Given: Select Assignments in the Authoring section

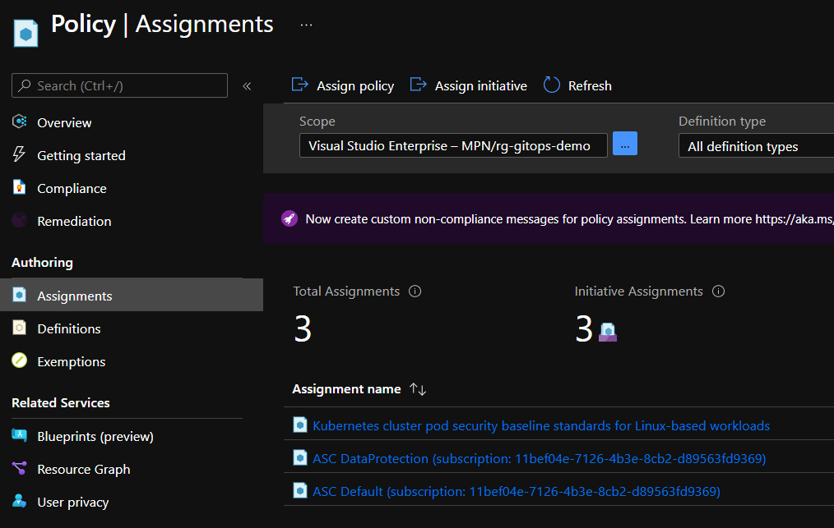Looking at the screenshot, I should tap(74, 296).
